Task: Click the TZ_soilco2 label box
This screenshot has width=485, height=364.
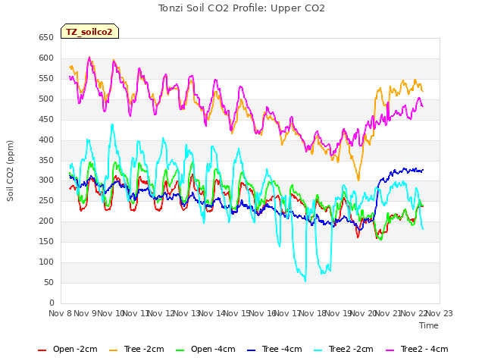Action: click(x=89, y=31)
